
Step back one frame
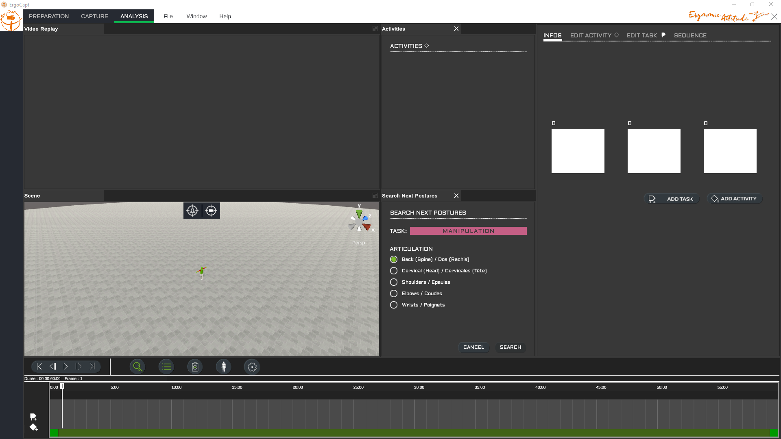[x=52, y=367]
